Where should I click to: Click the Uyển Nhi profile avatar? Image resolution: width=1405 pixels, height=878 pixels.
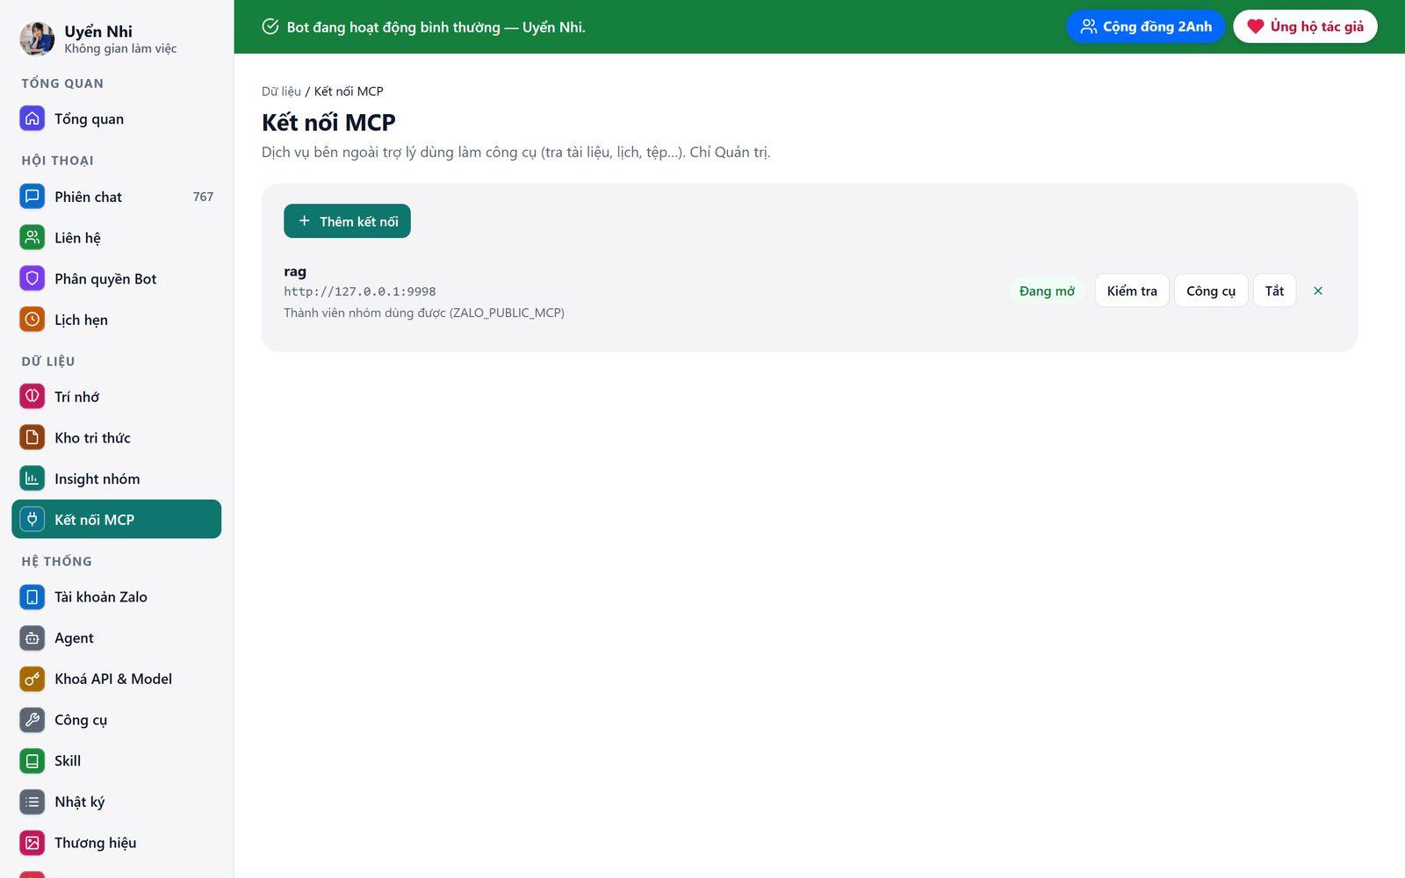pyautogui.click(x=37, y=39)
